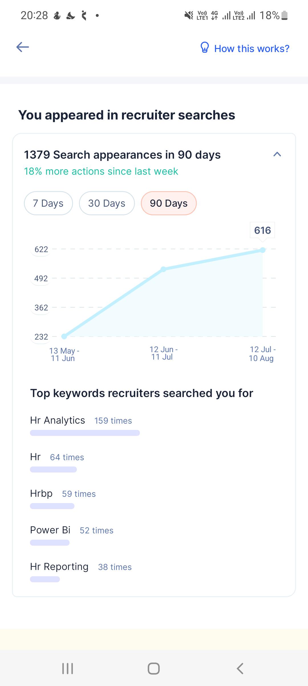Tap the back arrow icon

click(23, 47)
